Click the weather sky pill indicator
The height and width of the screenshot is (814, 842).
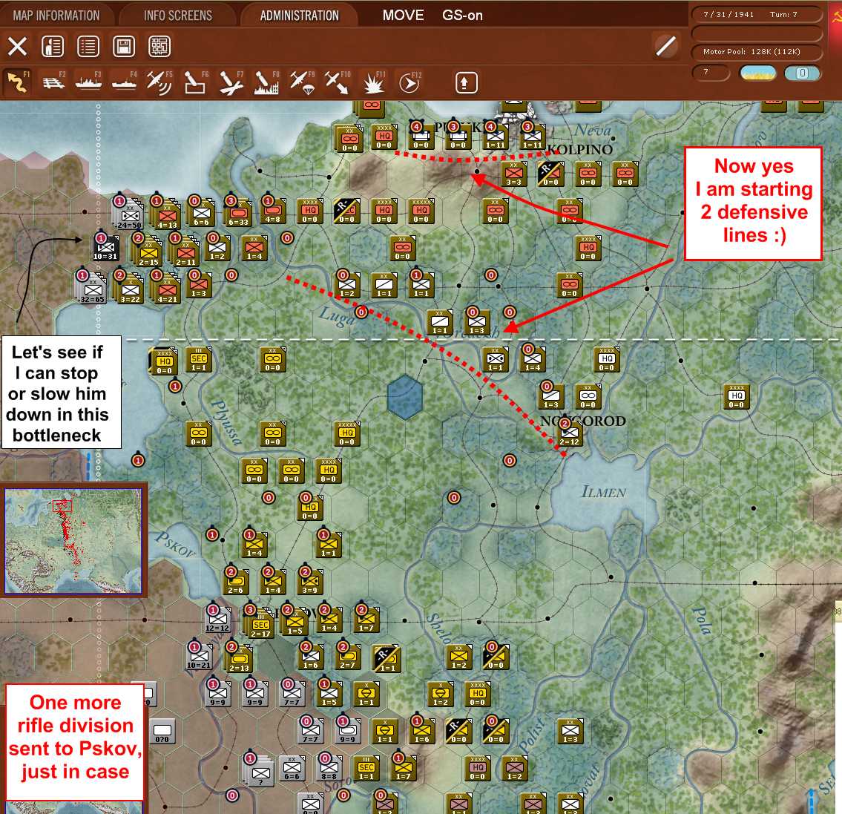[x=757, y=73]
